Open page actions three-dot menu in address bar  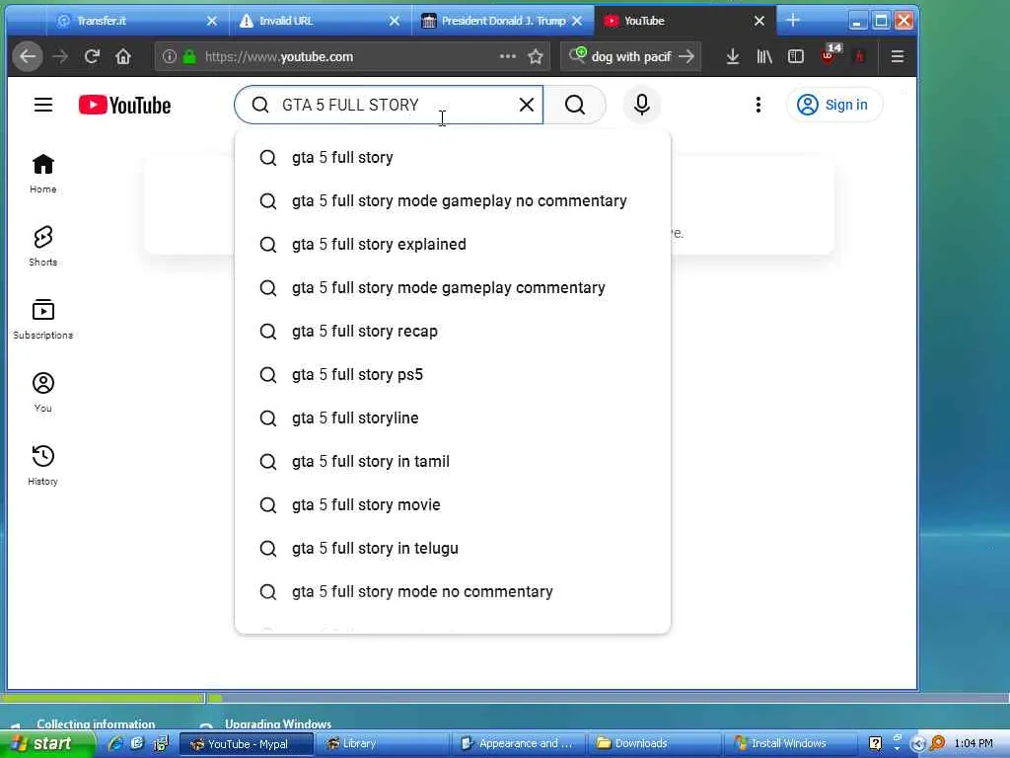(x=508, y=56)
